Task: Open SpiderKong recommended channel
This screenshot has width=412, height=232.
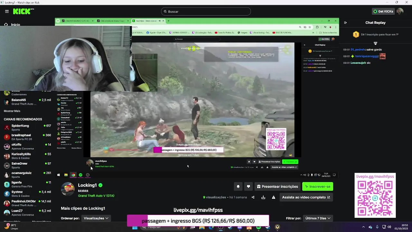Action: pos(27,128)
